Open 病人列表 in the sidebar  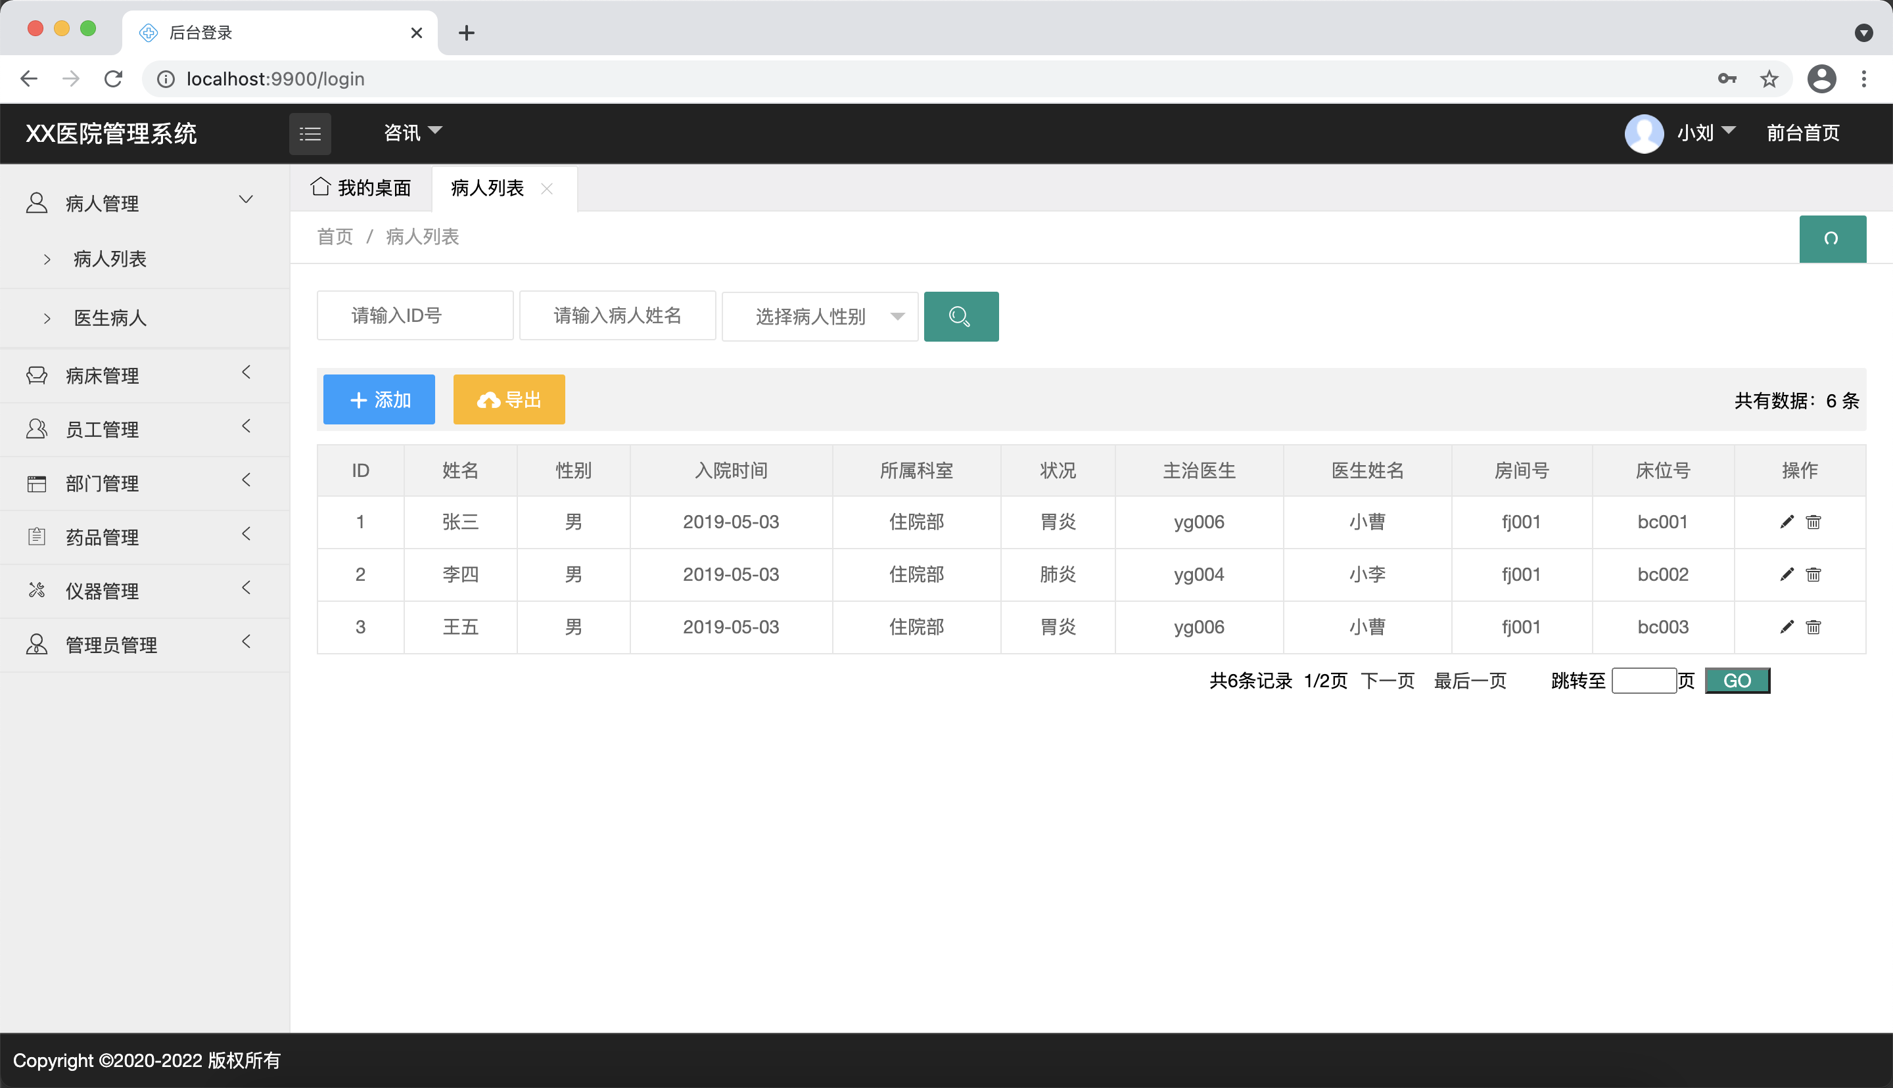point(110,259)
